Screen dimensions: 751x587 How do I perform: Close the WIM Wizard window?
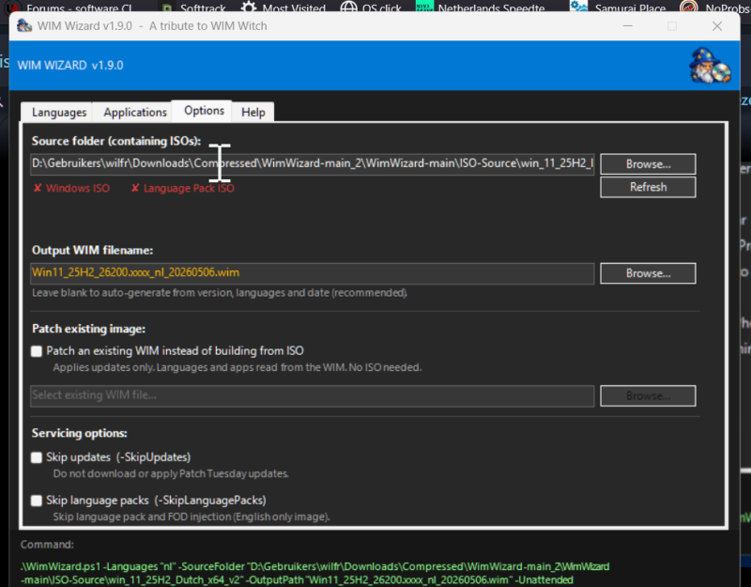pyautogui.click(x=717, y=26)
